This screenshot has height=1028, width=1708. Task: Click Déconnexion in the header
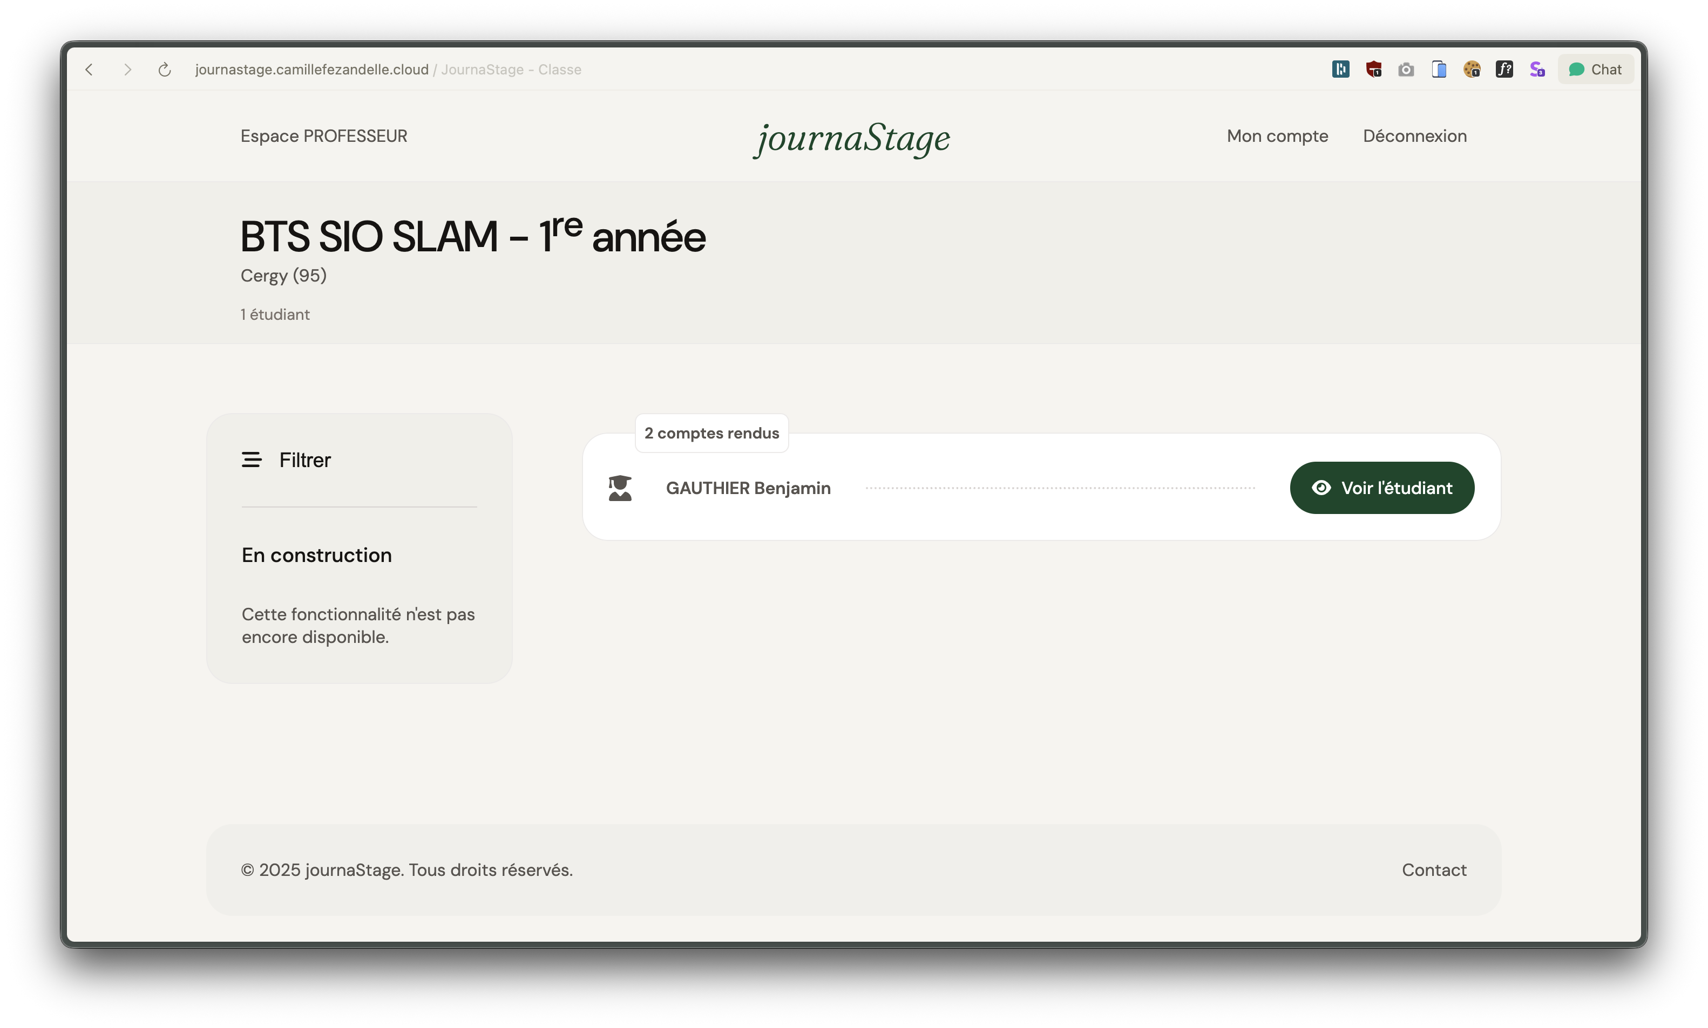tap(1414, 136)
